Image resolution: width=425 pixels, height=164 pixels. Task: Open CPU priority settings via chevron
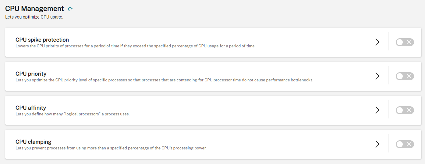pos(377,76)
